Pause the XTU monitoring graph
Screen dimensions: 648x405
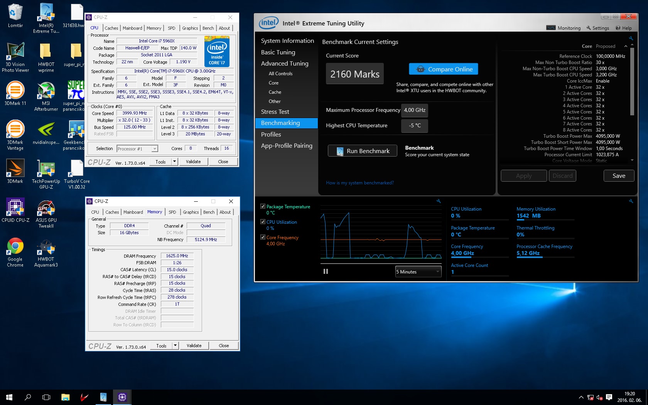326,271
